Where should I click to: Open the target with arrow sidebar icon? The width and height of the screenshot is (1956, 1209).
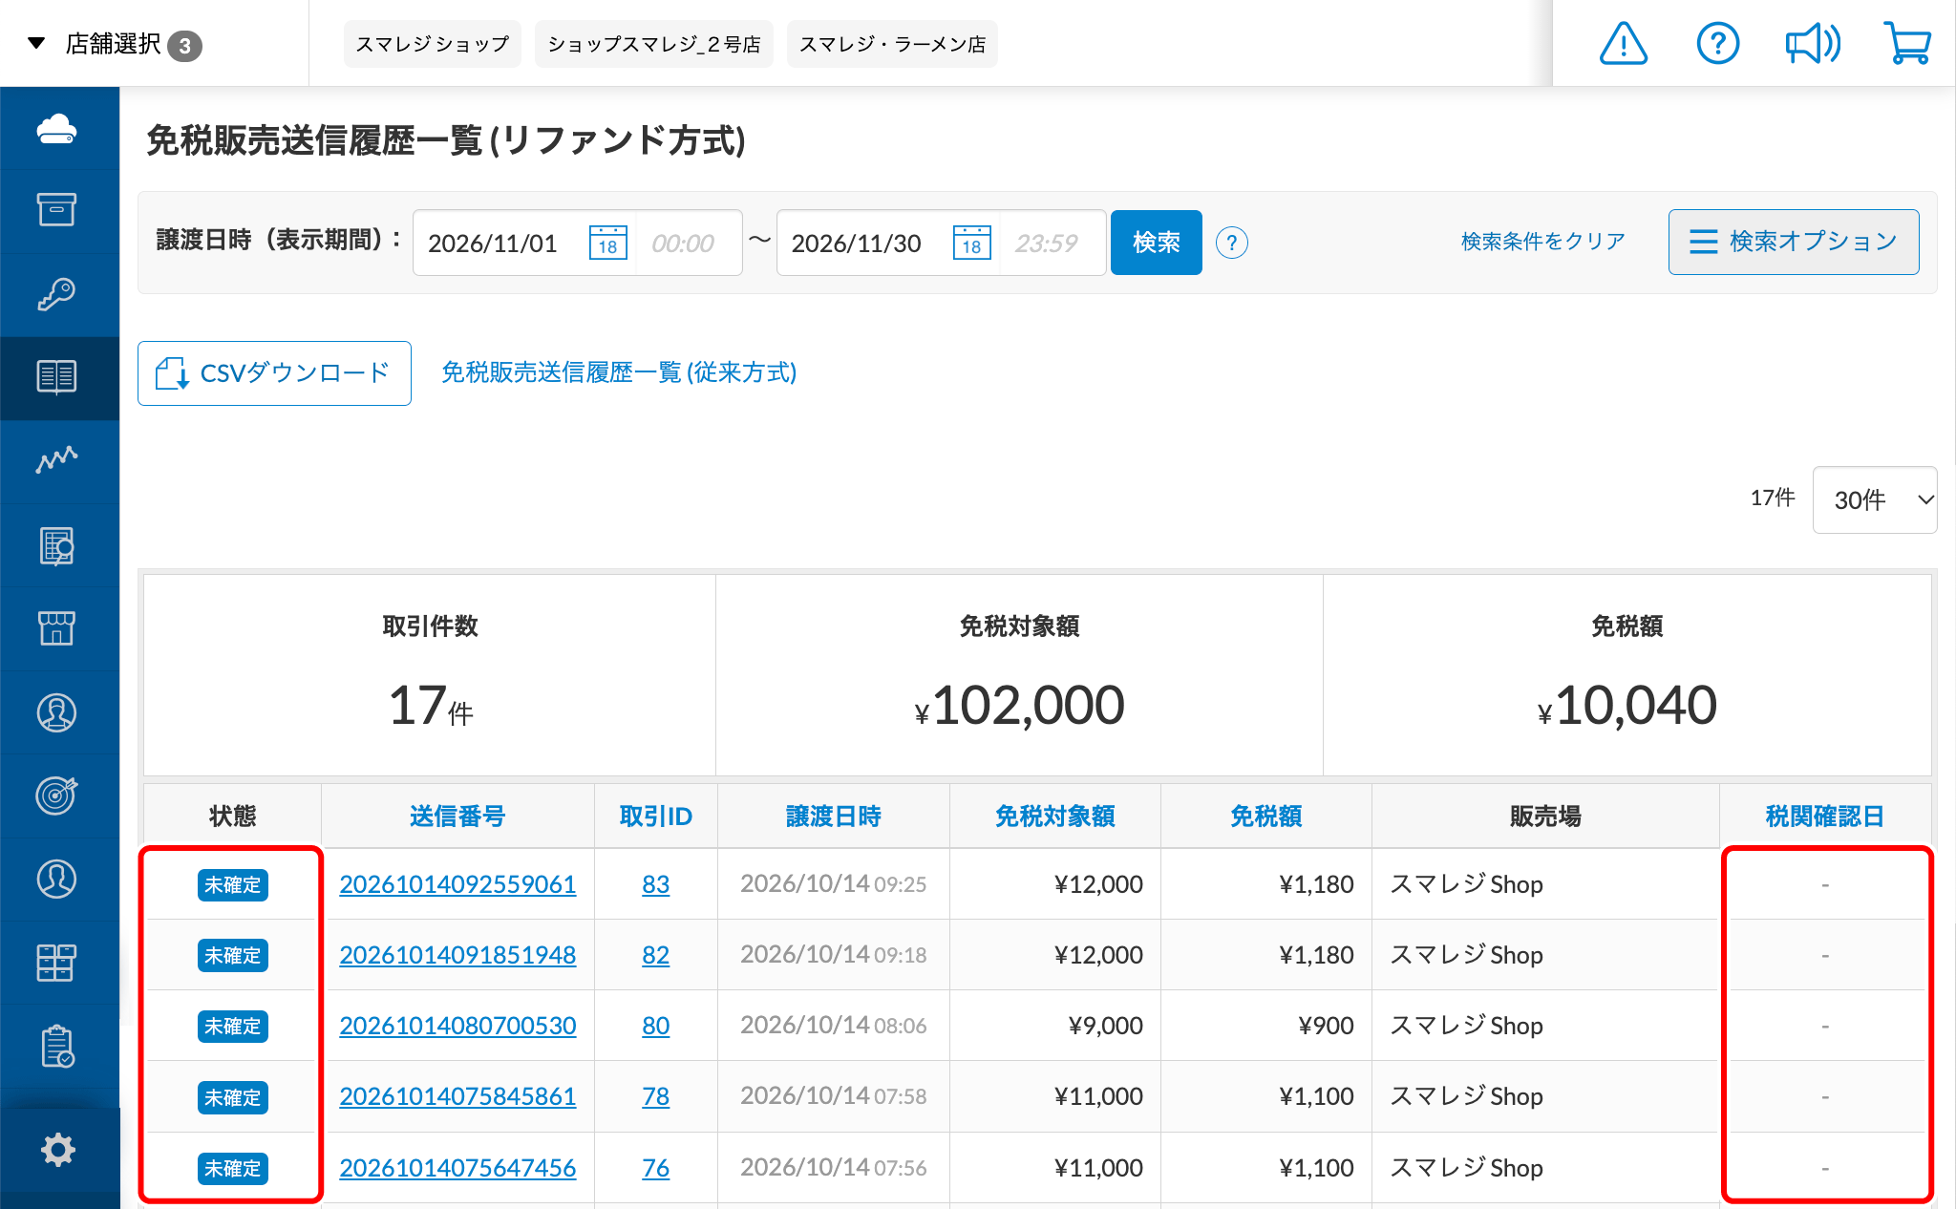[x=57, y=795]
